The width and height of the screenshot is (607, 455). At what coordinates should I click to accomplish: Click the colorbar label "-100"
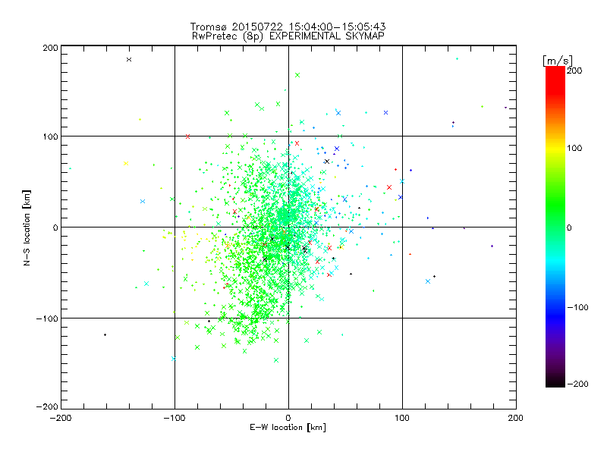pos(577,307)
